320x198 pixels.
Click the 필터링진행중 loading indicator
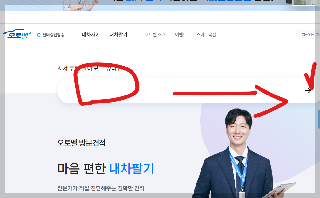pyautogui.click(x=51, y=35)
